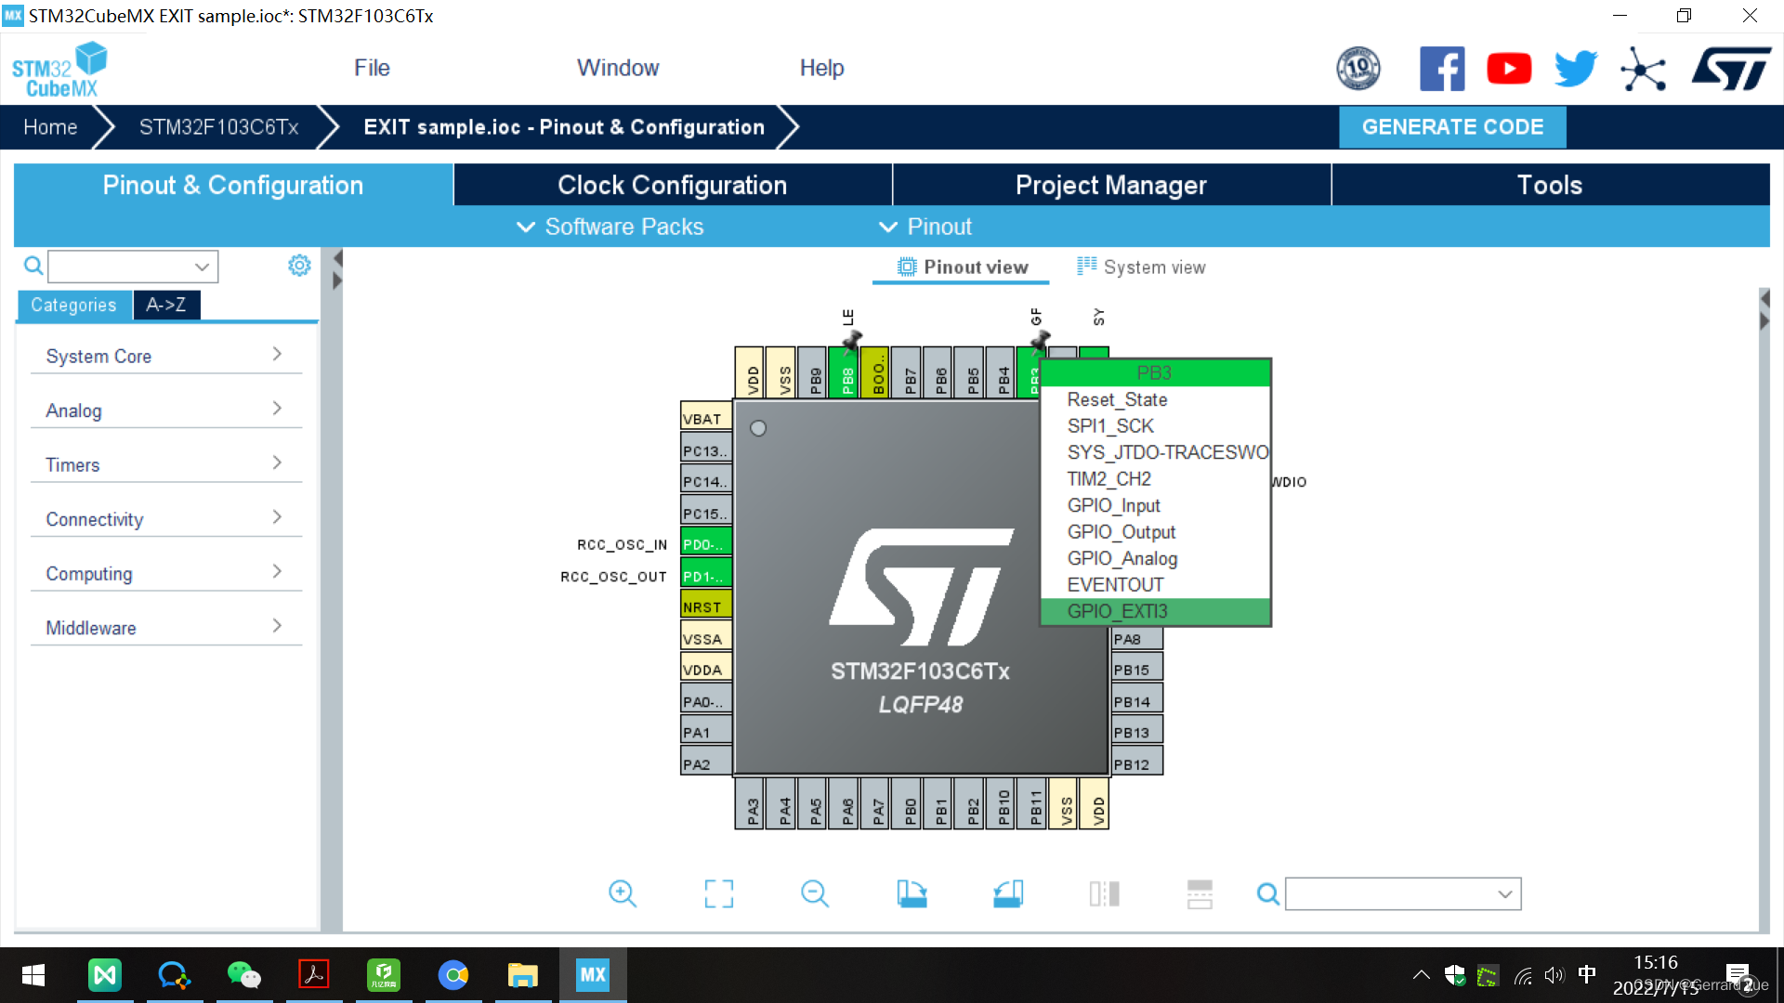Rotate chip view clockwise icon
This screenshot has height=1003, width=1784.
[x=912, y=893]
